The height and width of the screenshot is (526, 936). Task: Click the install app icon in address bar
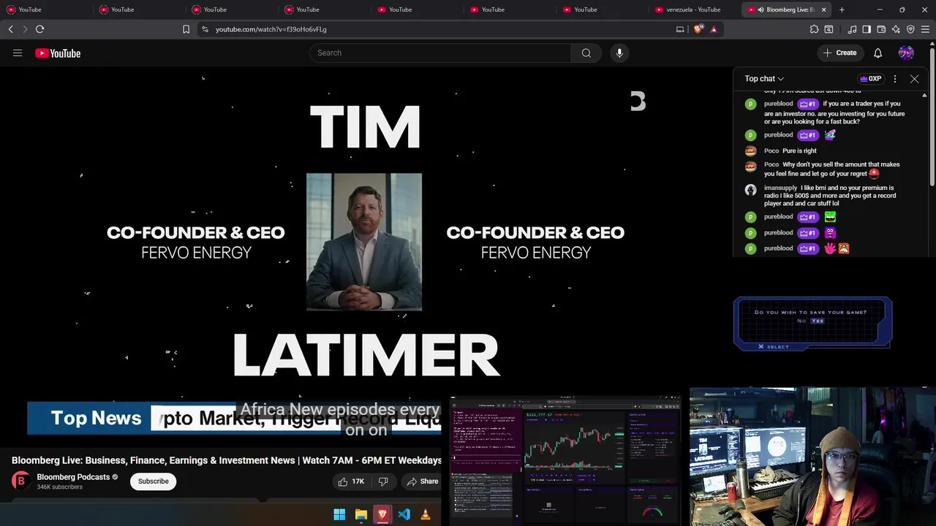click(680, 29)
